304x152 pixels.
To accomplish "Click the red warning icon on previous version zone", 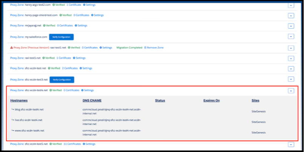I will point(11,48).
